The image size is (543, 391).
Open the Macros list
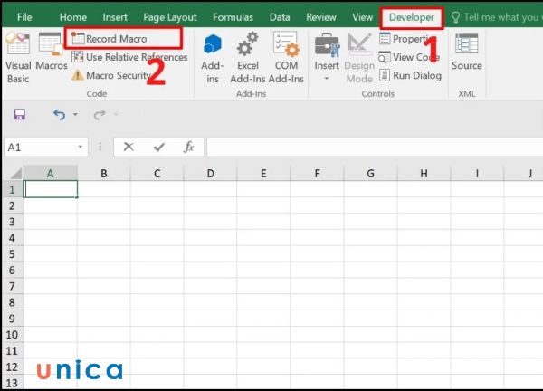[x=52, y=52]
